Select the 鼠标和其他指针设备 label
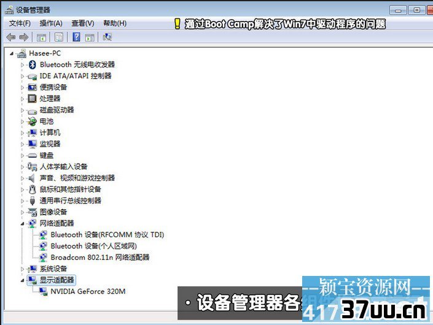This screenshot has width=433, height=325. 71,189
